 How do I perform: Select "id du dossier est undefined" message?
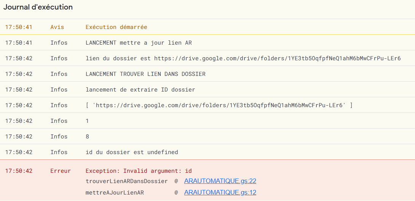click(x=132, y=152)
